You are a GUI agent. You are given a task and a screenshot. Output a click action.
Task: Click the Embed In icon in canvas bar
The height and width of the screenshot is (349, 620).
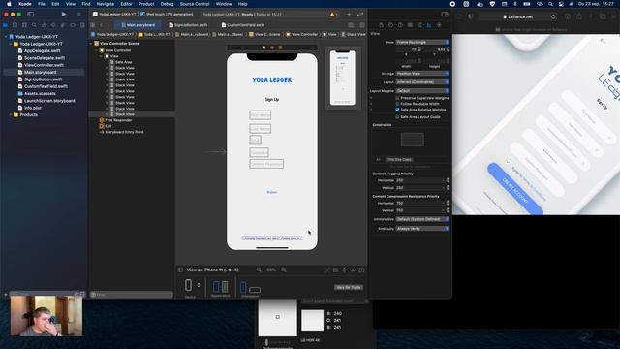[x=361, y=270]
